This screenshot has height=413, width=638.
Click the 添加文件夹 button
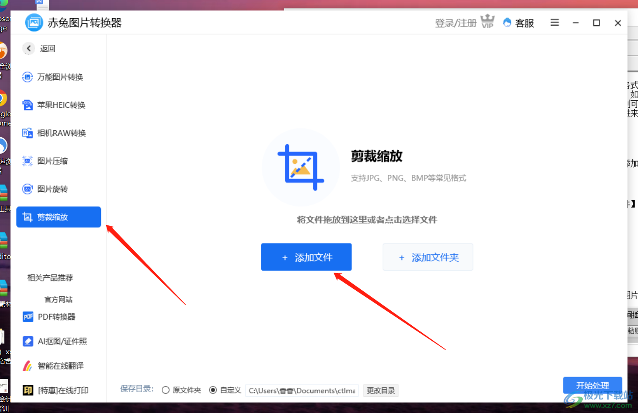pyautogui.click(x=428, y=257)
